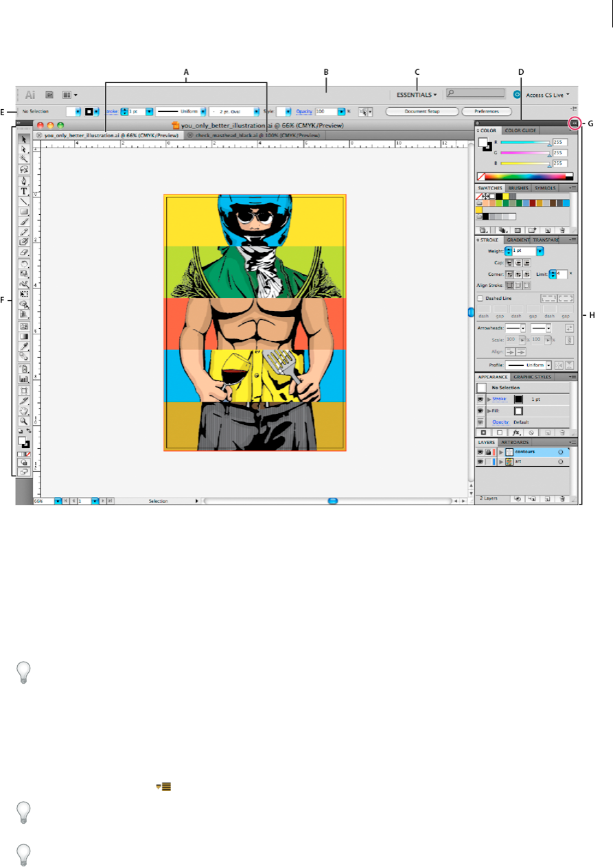Select the Butt Cap stroke option
The width and height of the screenshot is (613, 867).
click(x=509, y=263)
